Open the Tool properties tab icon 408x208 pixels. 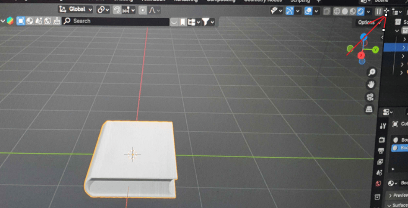click(x=383, y=126)
